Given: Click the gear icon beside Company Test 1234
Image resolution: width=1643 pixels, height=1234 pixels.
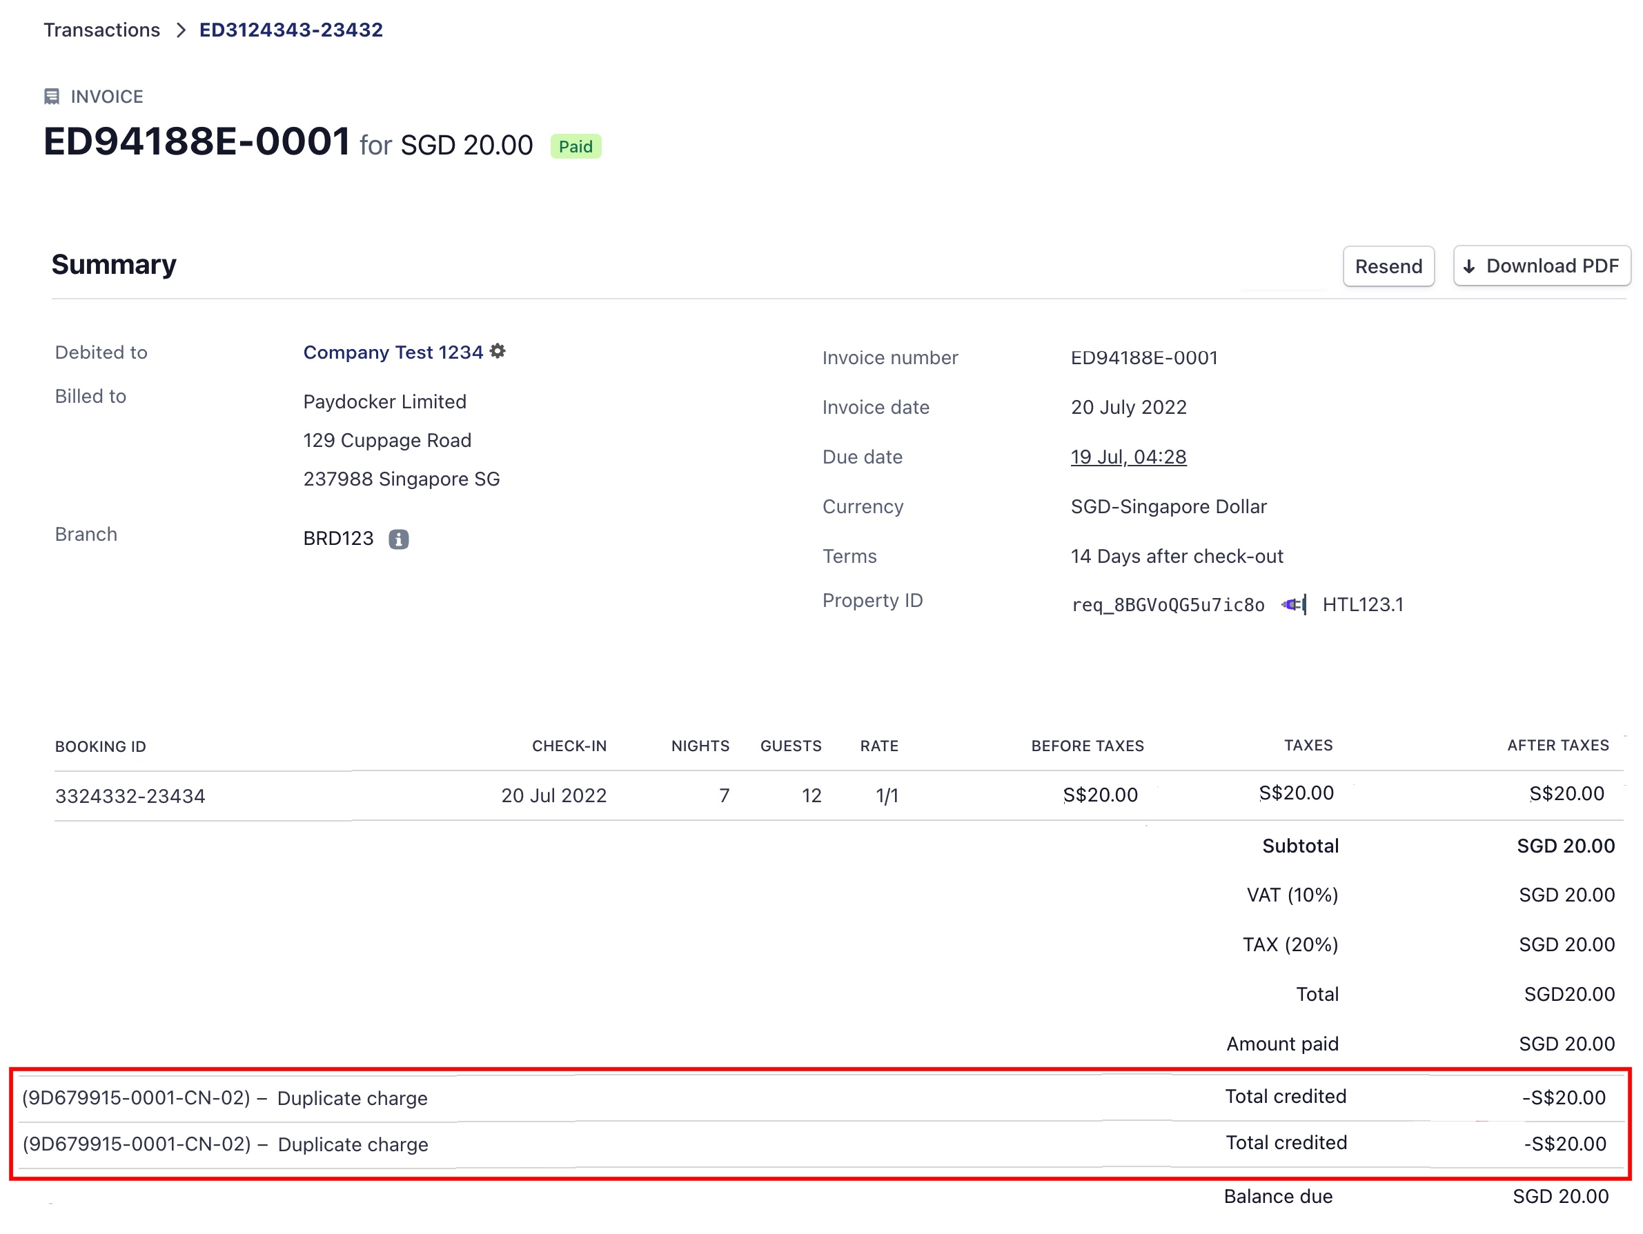Looking at the screenshot, I should [498, 351].
